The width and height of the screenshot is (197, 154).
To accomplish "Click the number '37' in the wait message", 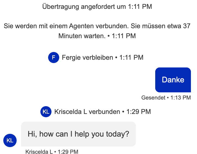I will pyautogui.click(x=186, y=26).
